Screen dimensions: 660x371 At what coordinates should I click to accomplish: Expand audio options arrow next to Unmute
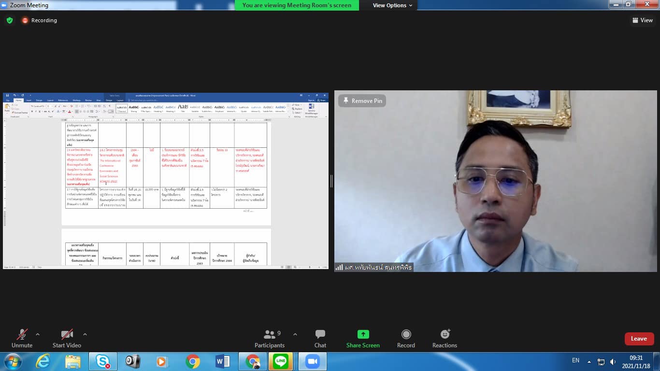coord(38,334)
